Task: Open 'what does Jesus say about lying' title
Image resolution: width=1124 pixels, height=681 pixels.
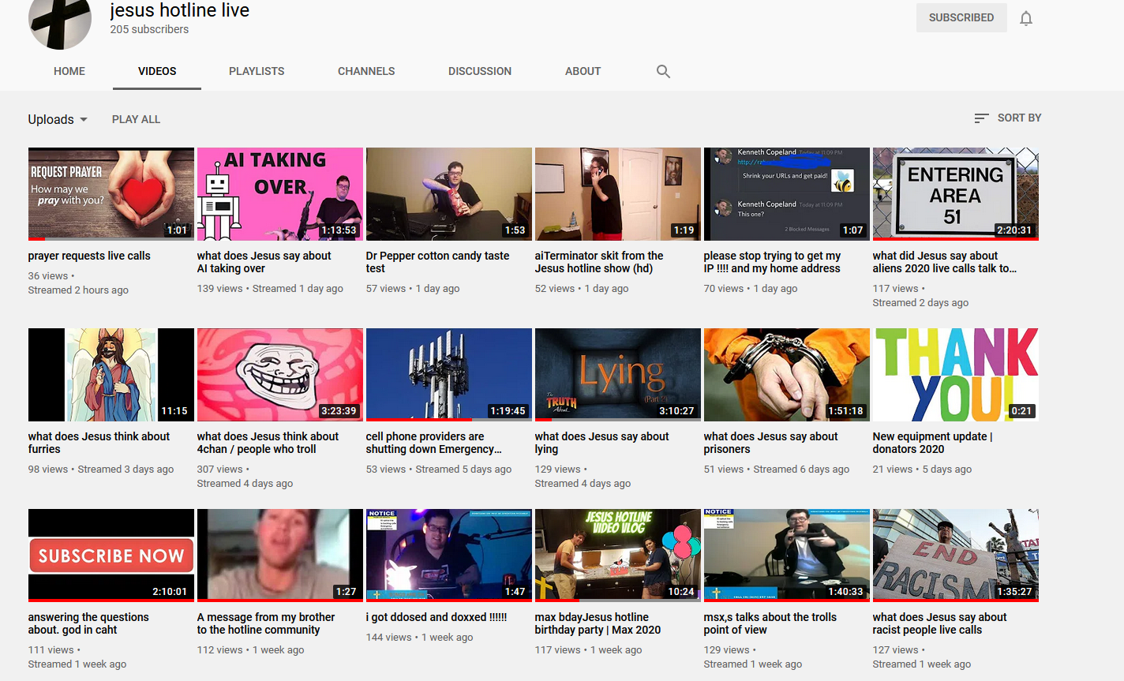Action: tap(602, 443)
